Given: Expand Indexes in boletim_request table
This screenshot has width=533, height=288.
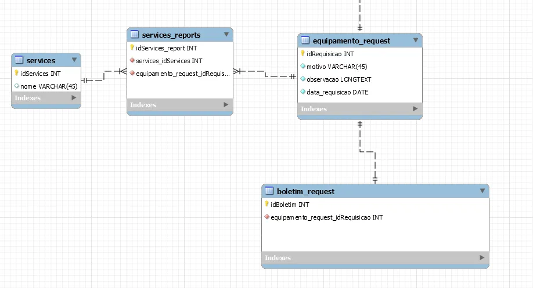Looking at the screenshot, I should pyautogui.click(x=482, y=257).
